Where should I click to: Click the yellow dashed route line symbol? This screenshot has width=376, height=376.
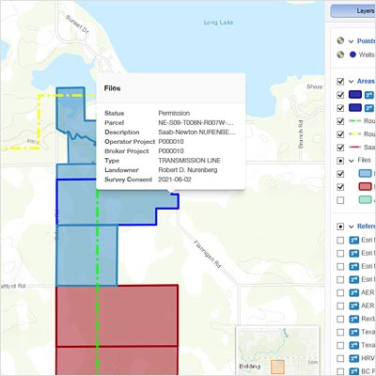(x=355, y=134)
